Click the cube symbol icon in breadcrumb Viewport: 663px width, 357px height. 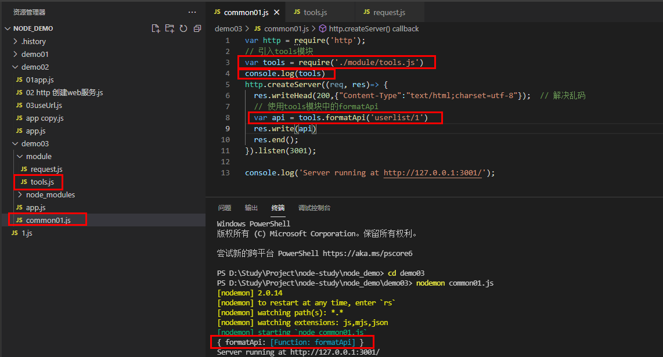323,28
